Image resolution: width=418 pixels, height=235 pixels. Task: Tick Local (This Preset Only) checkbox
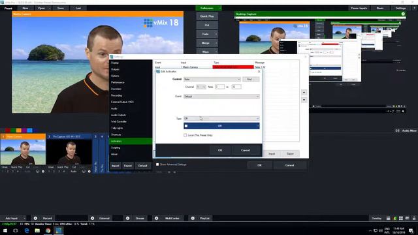click(x=185, y=135)
